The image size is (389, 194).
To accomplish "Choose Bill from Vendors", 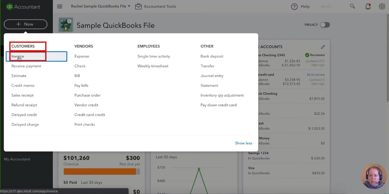I will 77,76.
